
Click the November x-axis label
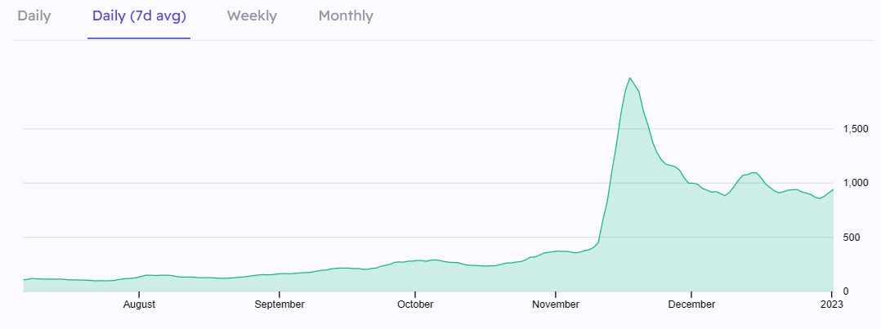[x=556, y=305]
